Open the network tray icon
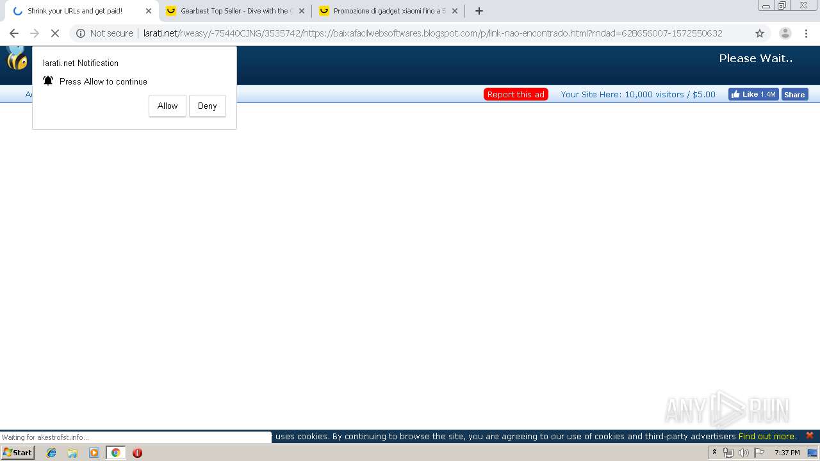820x461 pixels. click(x=728, y=453)
